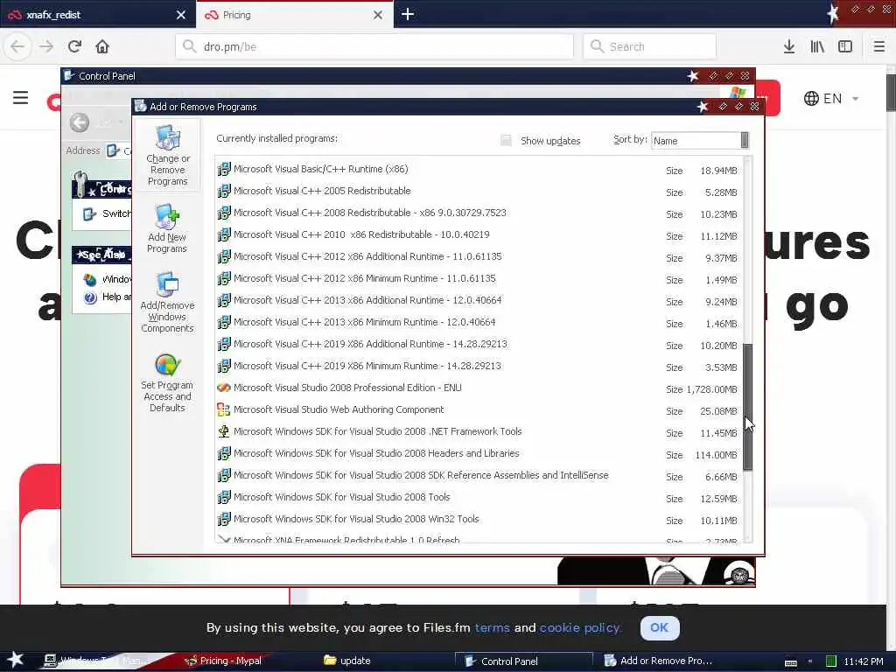Image resolution: width=896 pixels, height=672 pixels.
Task: Click the globe language icon
Action: pos(811,98)
